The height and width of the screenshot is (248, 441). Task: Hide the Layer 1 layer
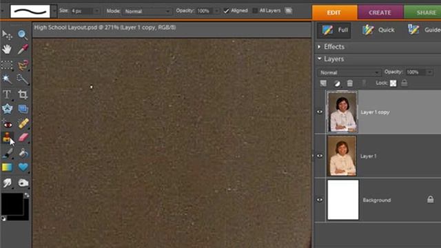tap(320, 156)
